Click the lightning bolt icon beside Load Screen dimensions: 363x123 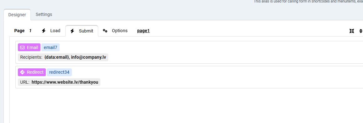44,31
